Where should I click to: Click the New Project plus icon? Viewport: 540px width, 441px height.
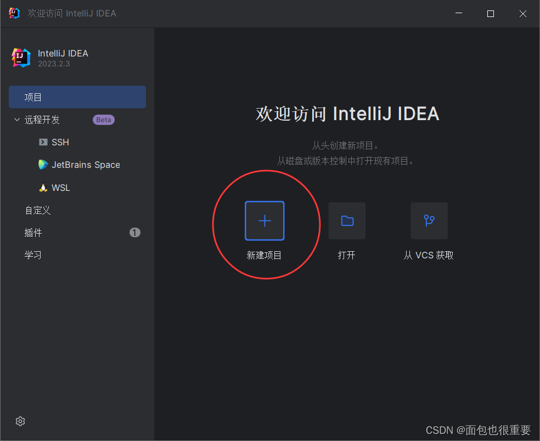point(265,220)
